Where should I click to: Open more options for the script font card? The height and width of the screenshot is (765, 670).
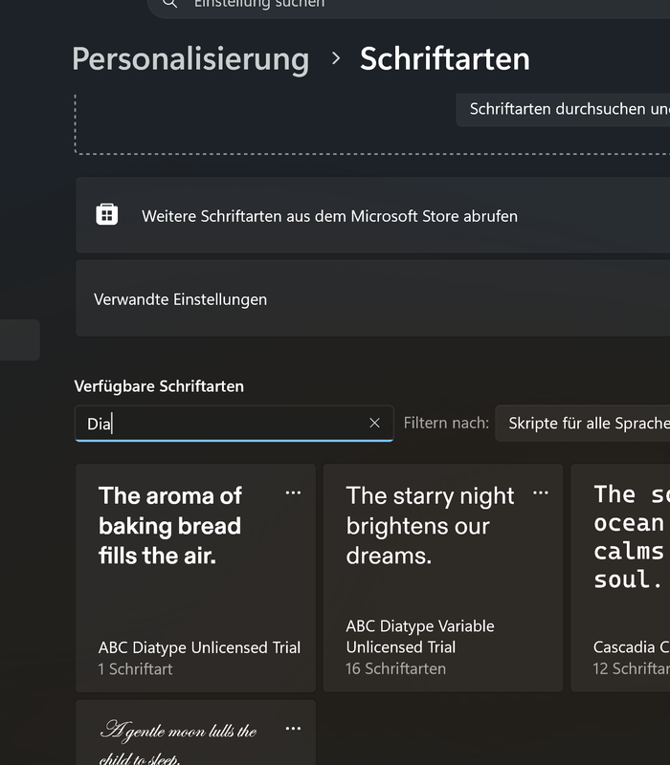[x=293, y=729]
